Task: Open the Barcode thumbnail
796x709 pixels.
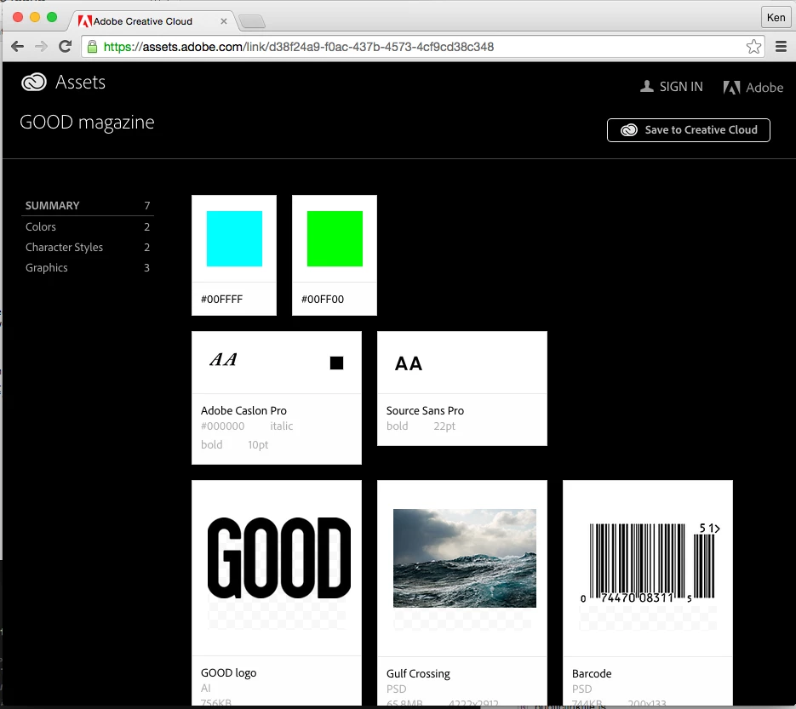Action: (650, 563)
